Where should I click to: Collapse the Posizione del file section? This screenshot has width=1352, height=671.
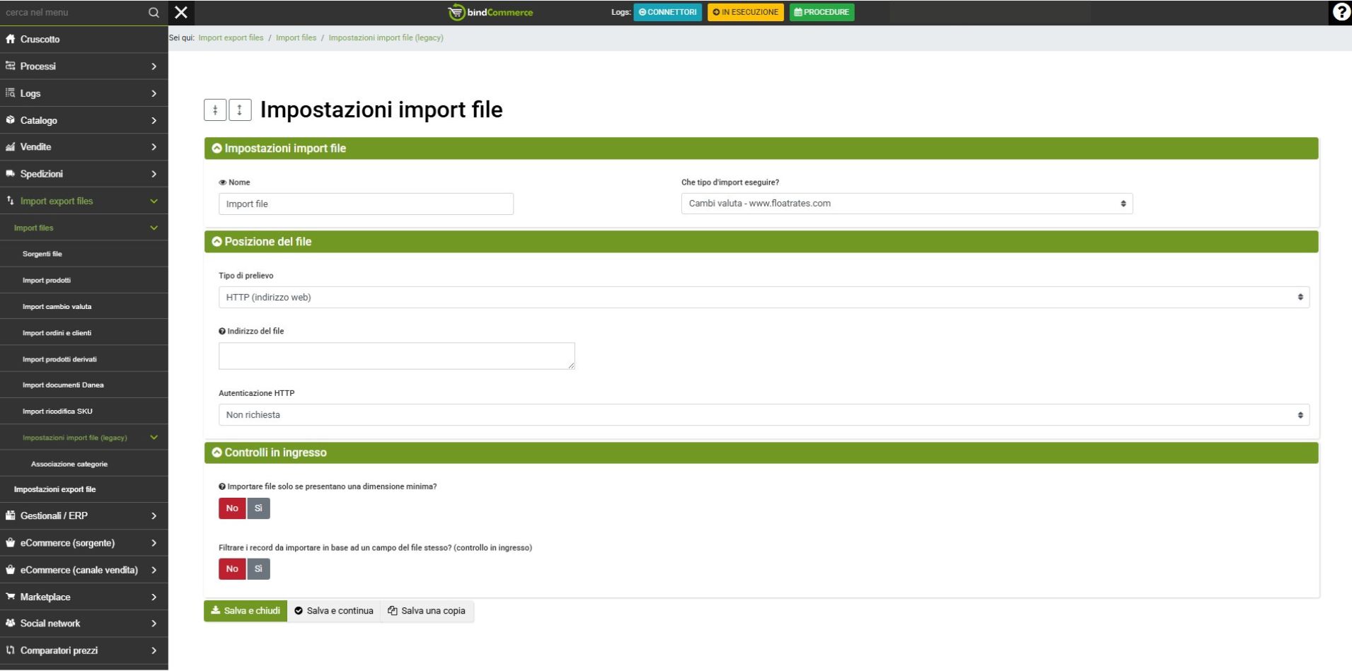pyautogui.click(x=217, y=242)
